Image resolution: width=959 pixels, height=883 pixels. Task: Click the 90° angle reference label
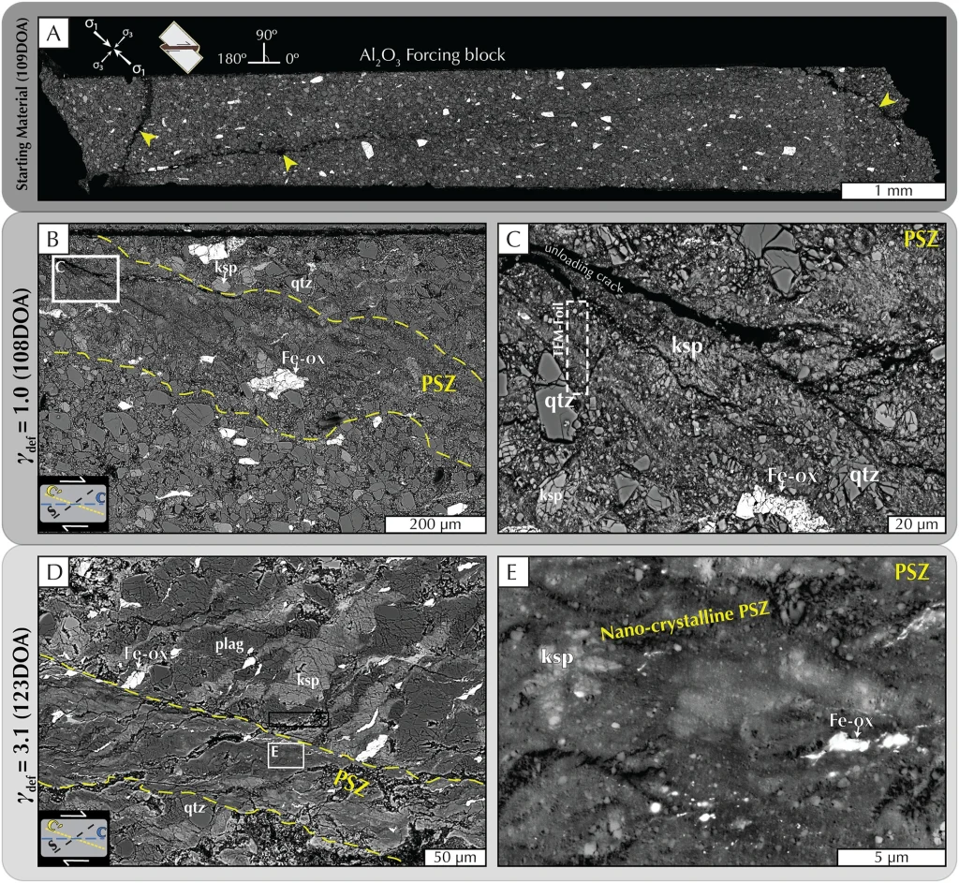(267, 35)
